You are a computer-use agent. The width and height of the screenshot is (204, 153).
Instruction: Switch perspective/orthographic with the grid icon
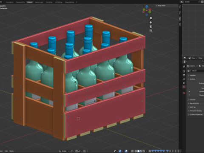(150, 31)
